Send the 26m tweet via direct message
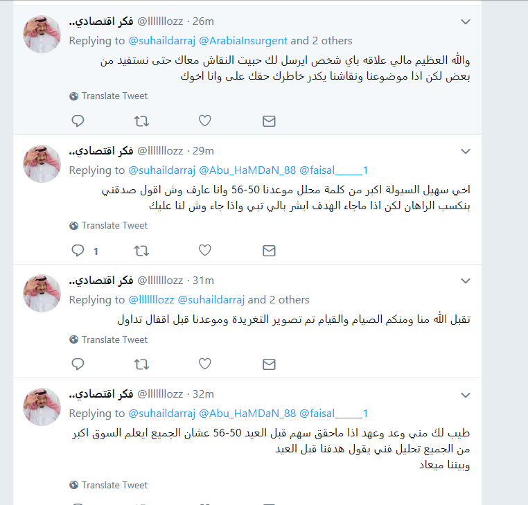This screenshot has width=528, height=505. [269, 121]
